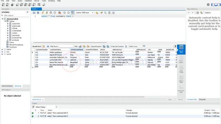Viewport: 221px width, 124px height.
Task: Open the Jump to dropdown
Action: [x=212, y=13]
